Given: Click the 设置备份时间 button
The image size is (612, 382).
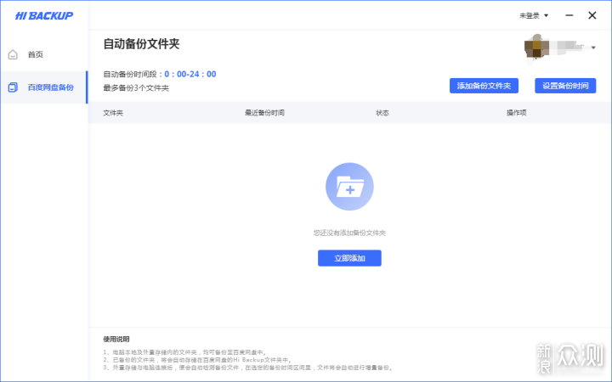Looking at the screenshot, I should tap(565, 86).
